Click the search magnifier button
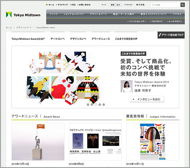 pos(183,5)
